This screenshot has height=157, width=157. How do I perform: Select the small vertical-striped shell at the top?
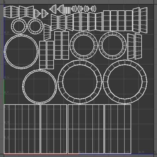tap(67, 10)
